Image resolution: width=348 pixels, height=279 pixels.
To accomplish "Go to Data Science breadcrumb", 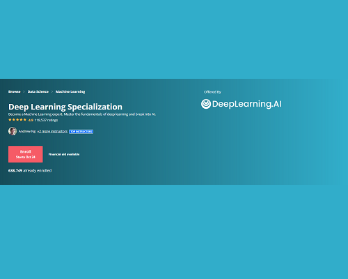I will (38, 91).
